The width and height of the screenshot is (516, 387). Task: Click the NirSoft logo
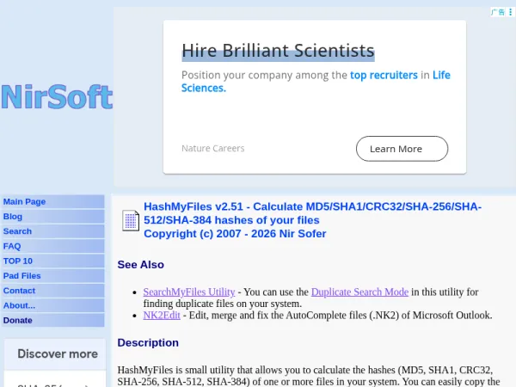[57, 96]
